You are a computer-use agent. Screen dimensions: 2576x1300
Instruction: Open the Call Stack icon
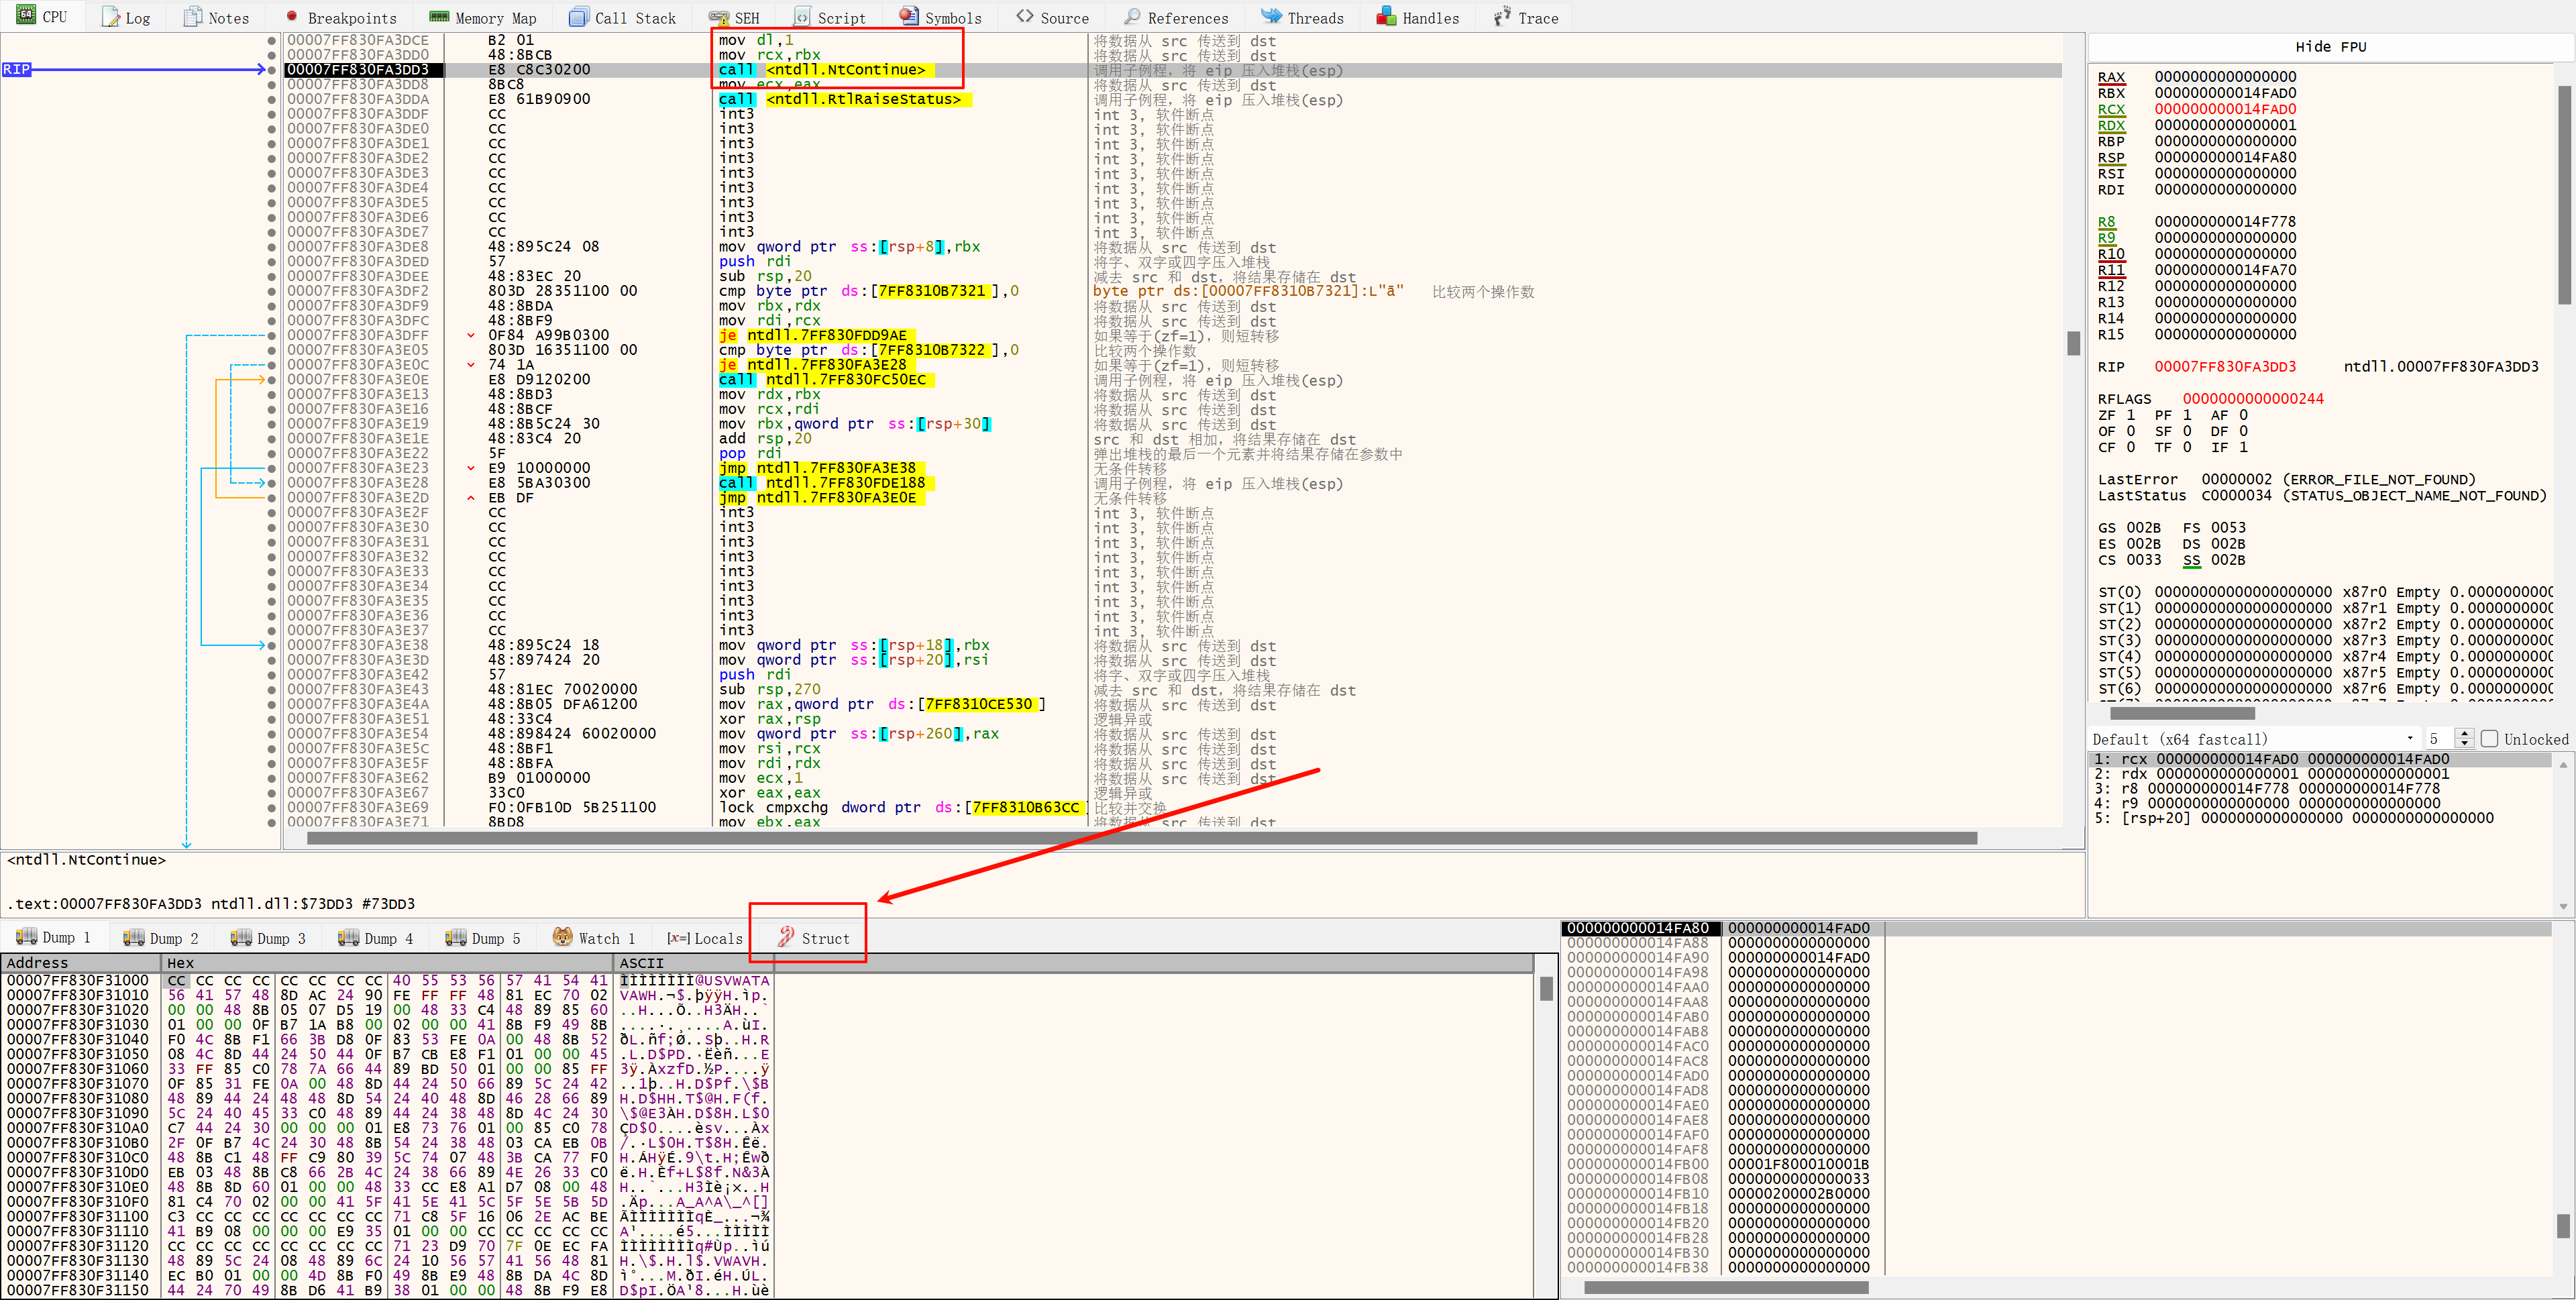[578, 17]
